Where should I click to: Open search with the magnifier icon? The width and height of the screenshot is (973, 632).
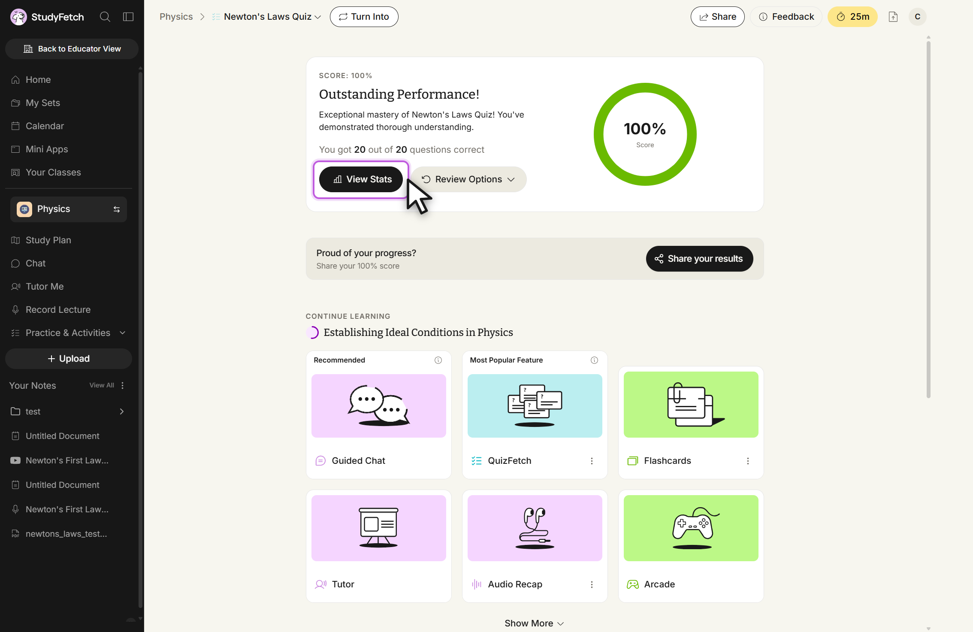point(105,17)
